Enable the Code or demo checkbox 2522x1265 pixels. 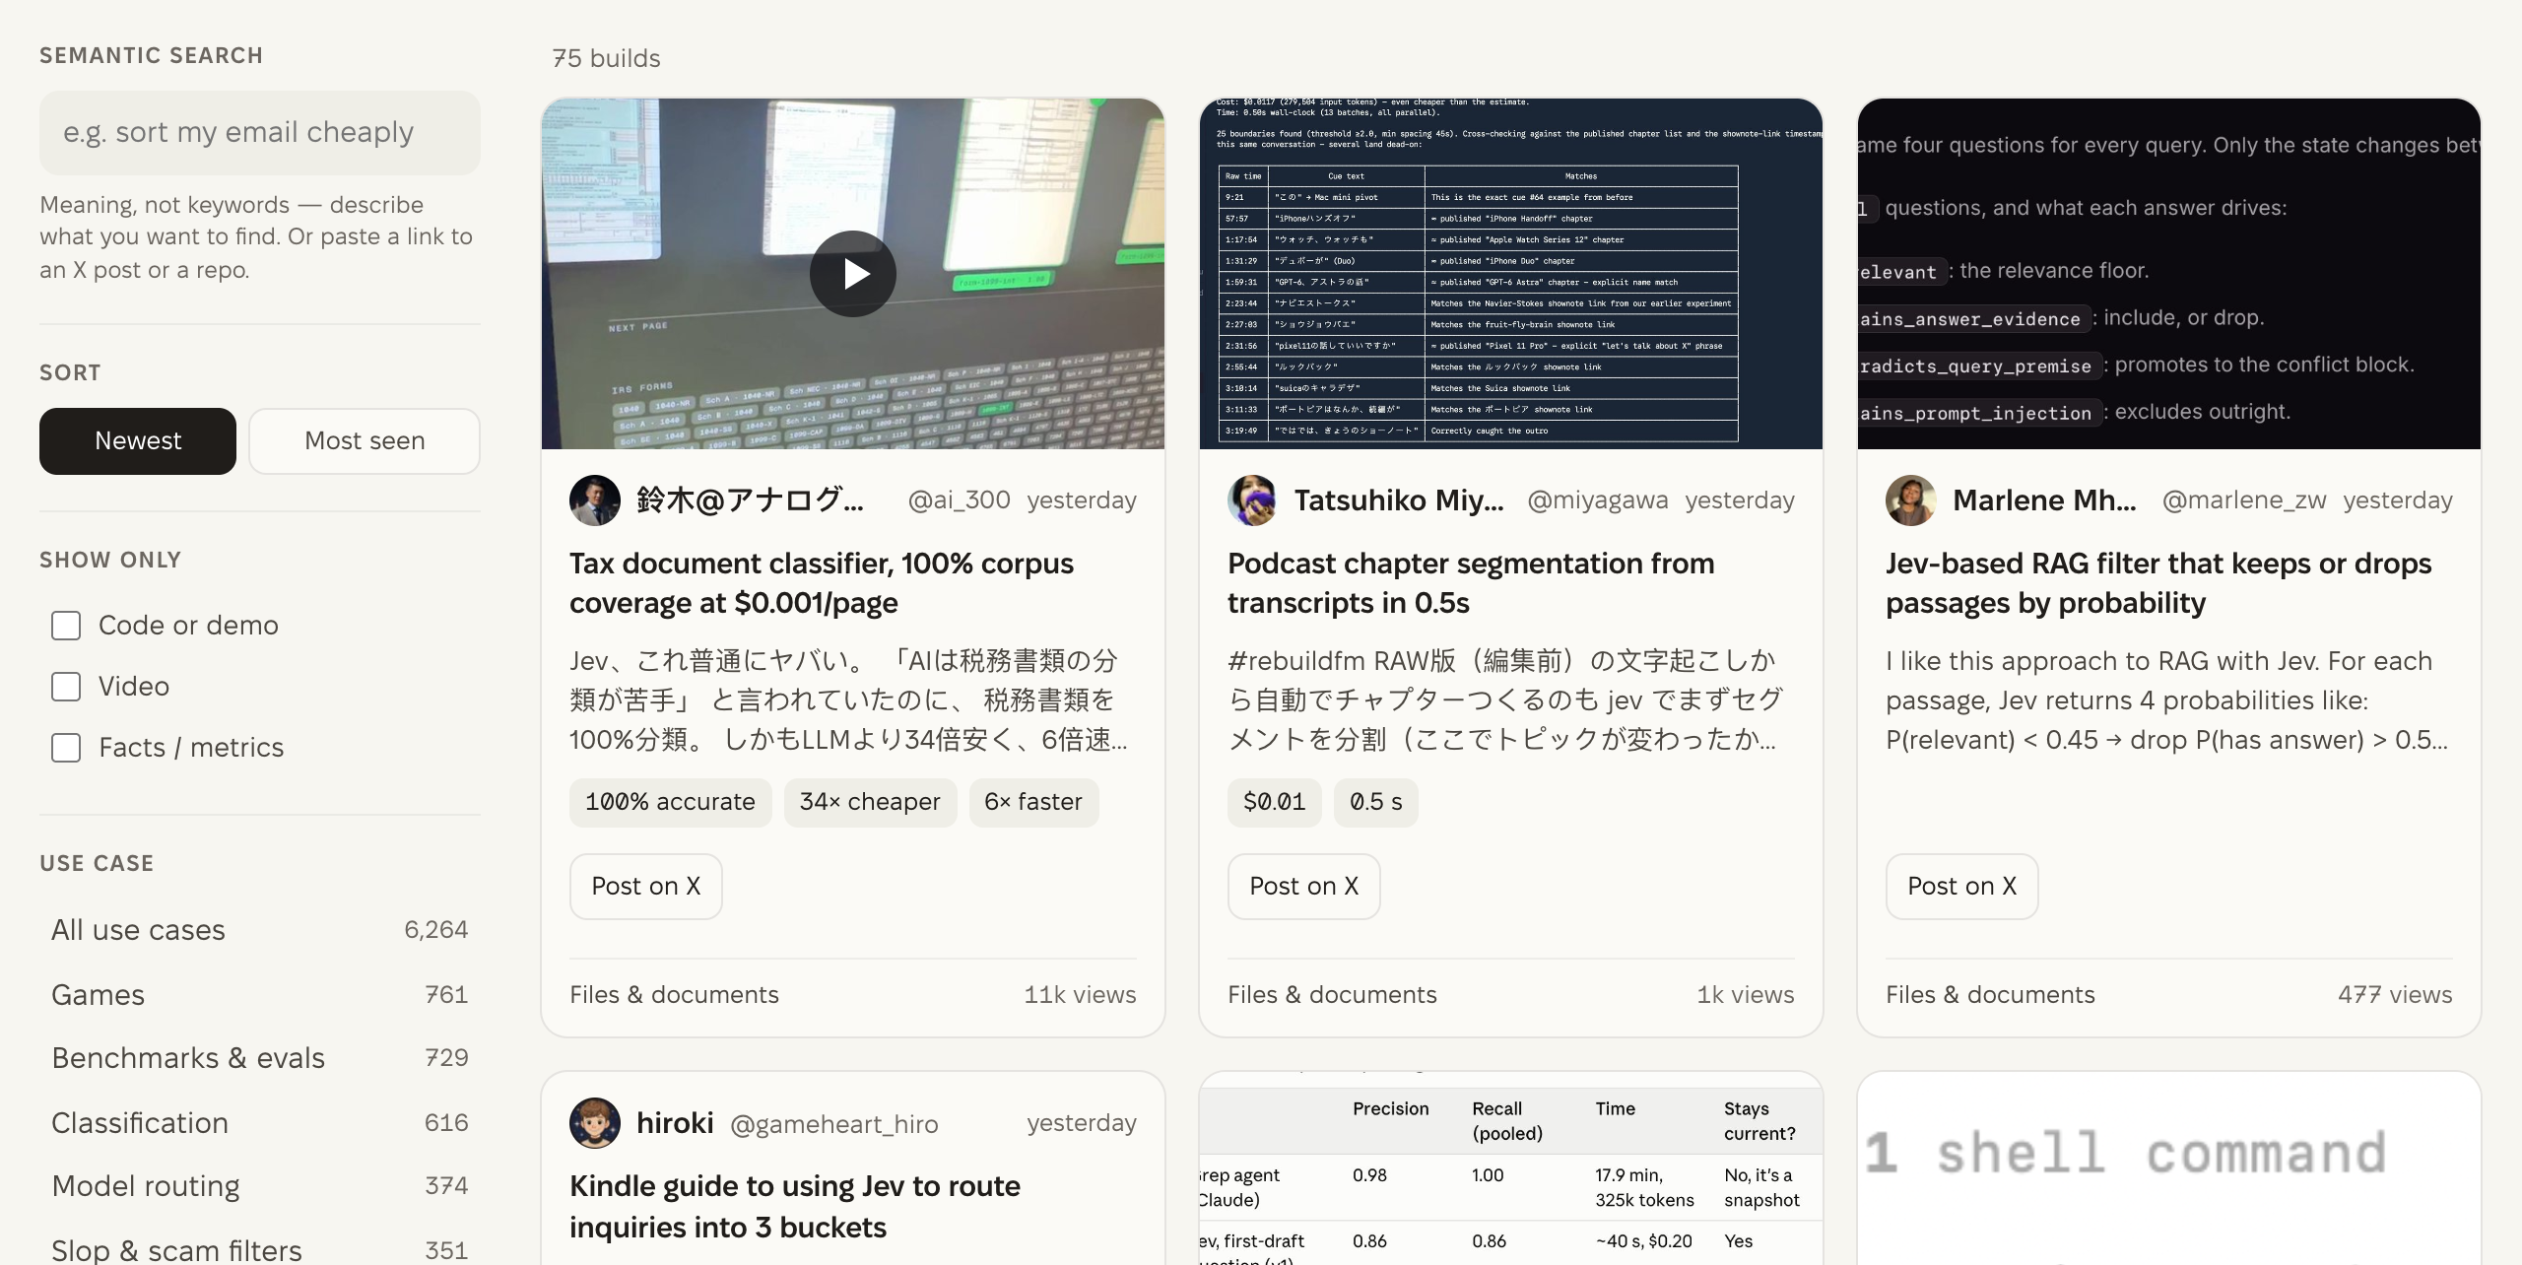point(66,626)
